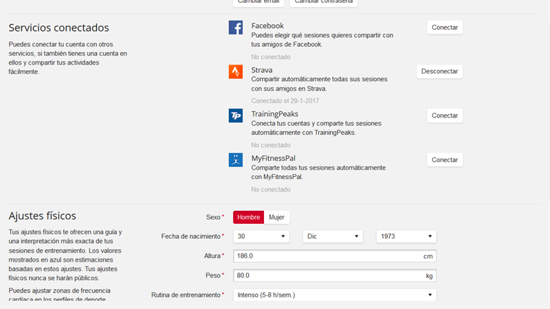Connect the MyFitnessPal account

[x=445, y=160]
